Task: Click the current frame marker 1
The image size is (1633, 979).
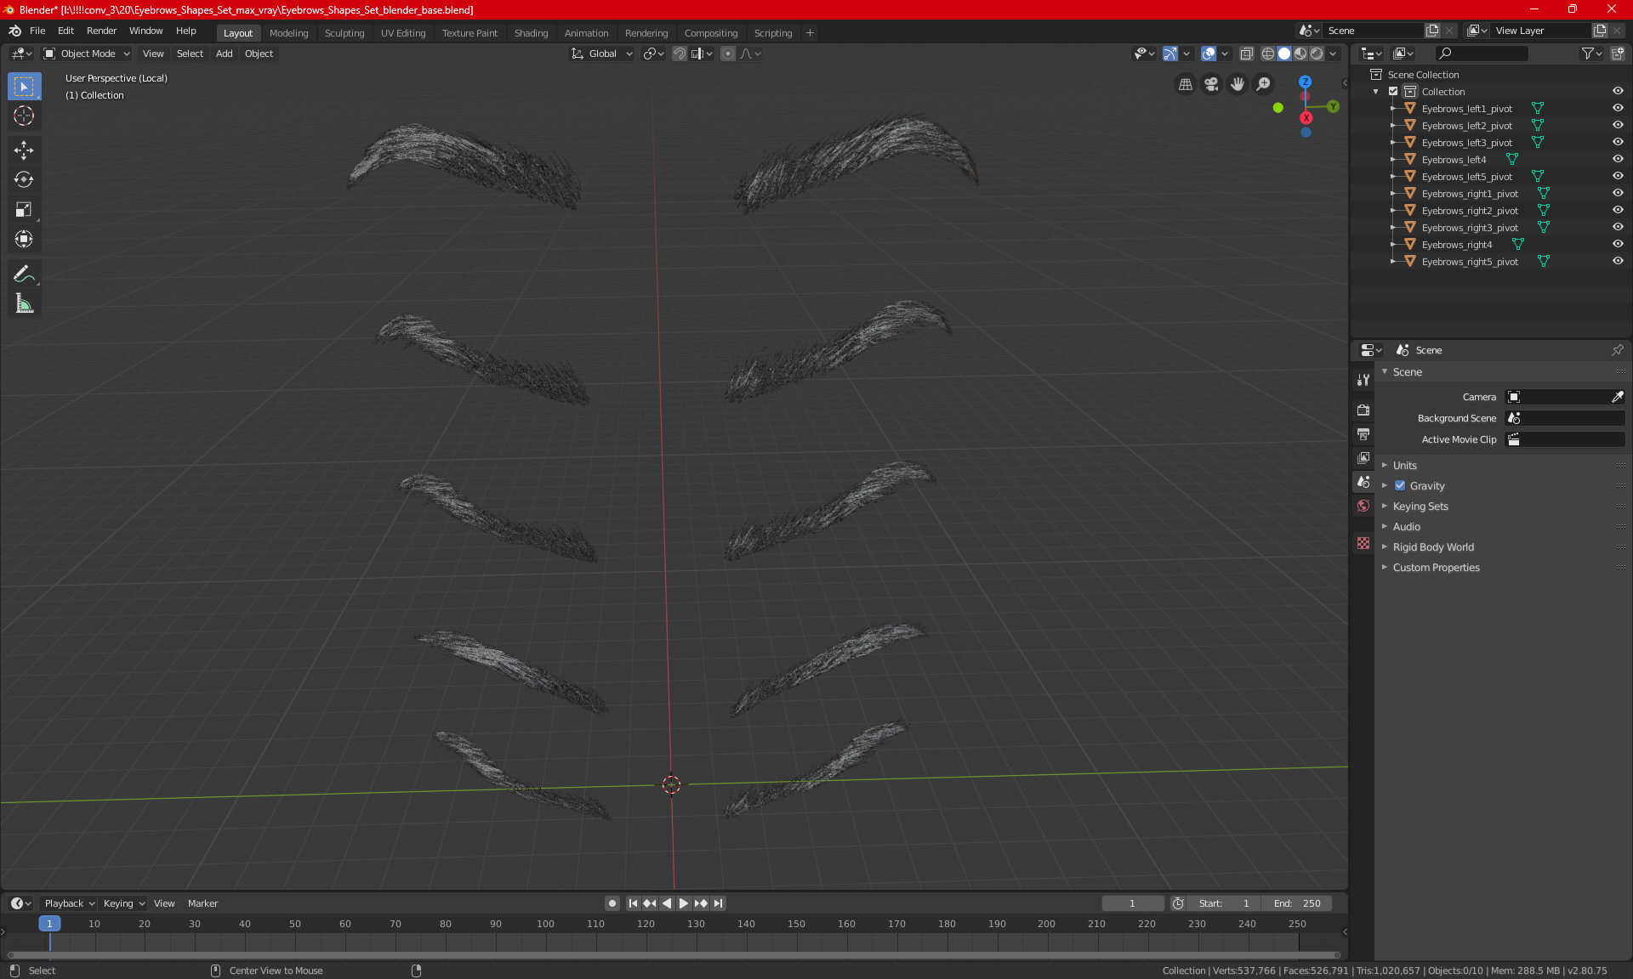Action: (x=49, y=924)
